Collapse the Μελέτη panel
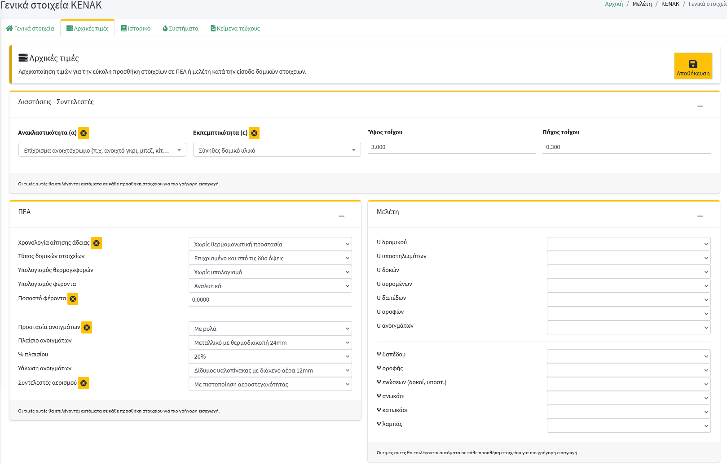 tap(700, 216)
